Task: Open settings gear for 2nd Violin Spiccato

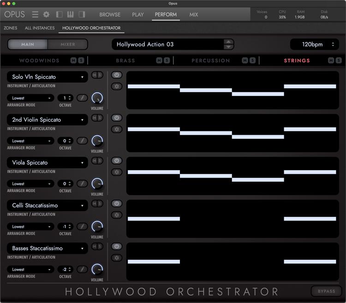Action: point(117,129)
